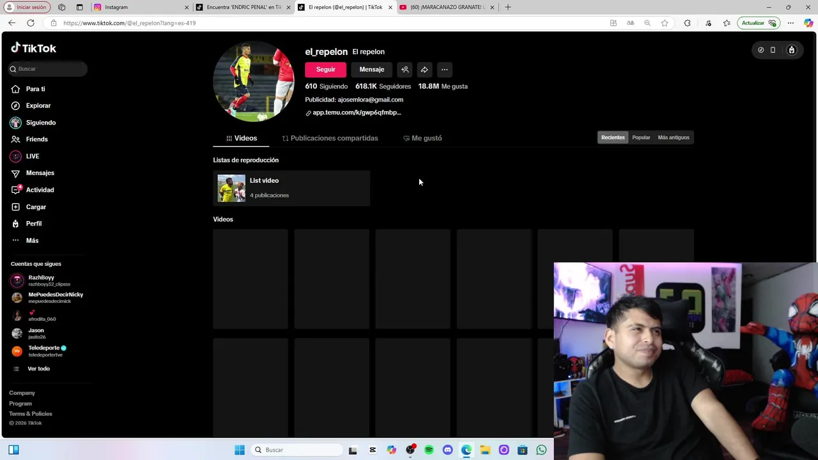Screen dimensions: 818x460
Task: Click add-friend icon next to Mensaje
Action: coord(405,70)
